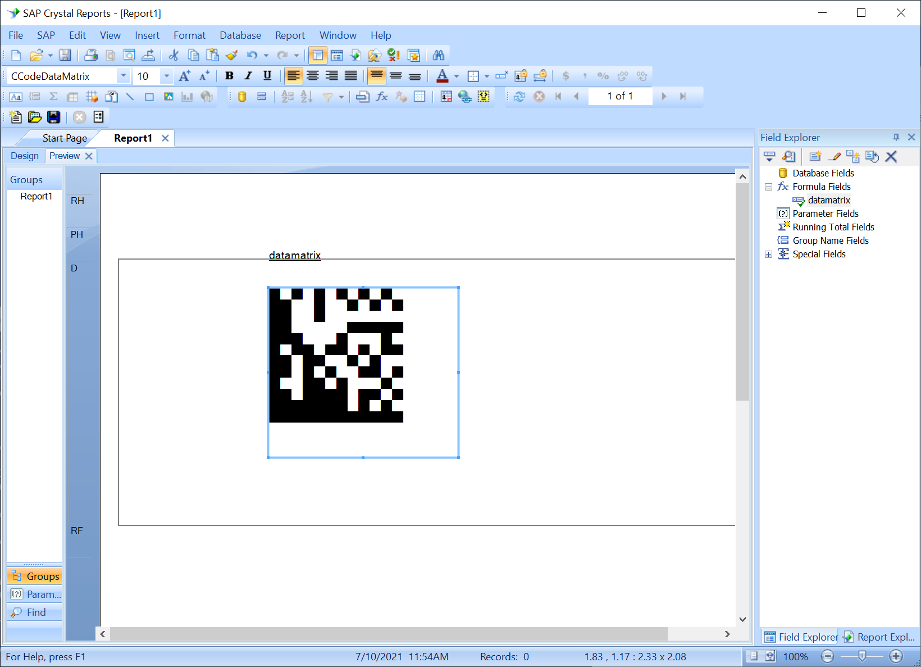
Task: Select Report1 in the Groups tree
Action: [x=36, y=196]
